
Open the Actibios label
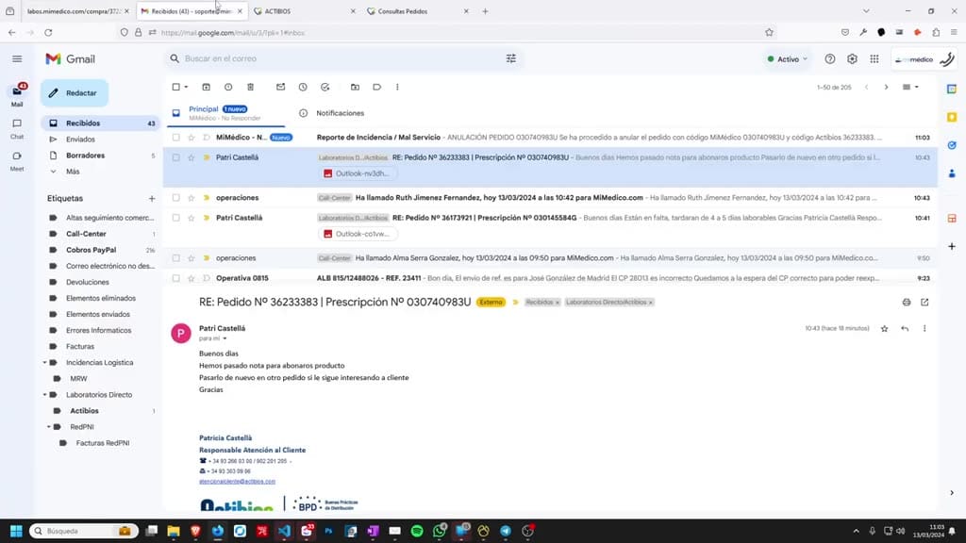84,411
